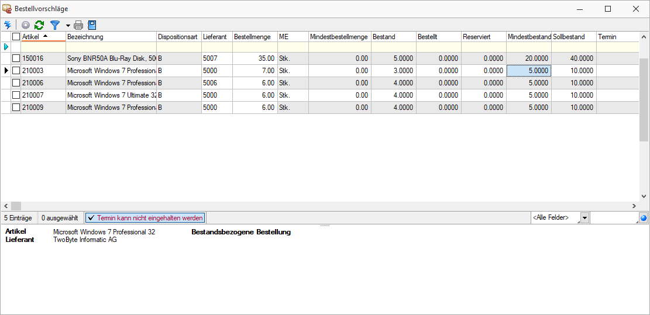This screenshot has width=650, height=315.
Task: Click the horizontal scrollbar left arrow
Action: pyautogui.click(x=6, y=206)
